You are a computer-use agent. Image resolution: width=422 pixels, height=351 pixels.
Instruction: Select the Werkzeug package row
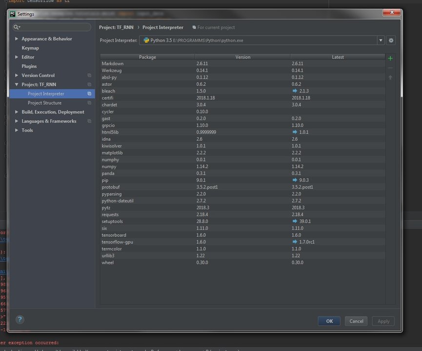point(242,71)
